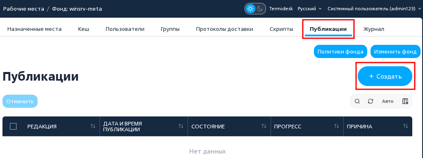The width and height of the screenshot is (423, 158).
Task: Select Публикации tab
Action: pyautogui.click(x=328, y=29)
